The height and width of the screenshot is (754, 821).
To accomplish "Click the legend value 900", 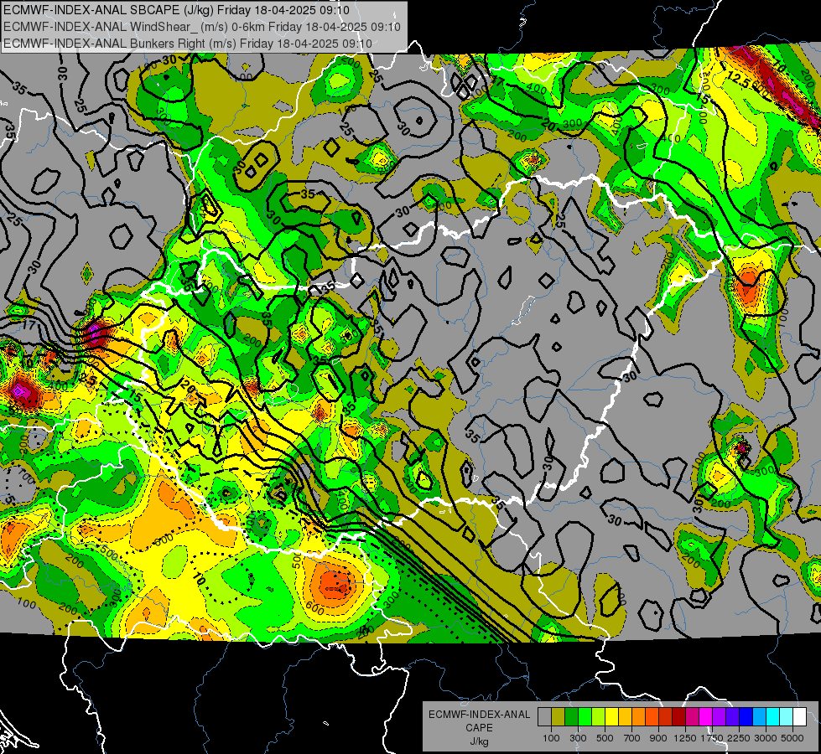I will coord(658,738).
